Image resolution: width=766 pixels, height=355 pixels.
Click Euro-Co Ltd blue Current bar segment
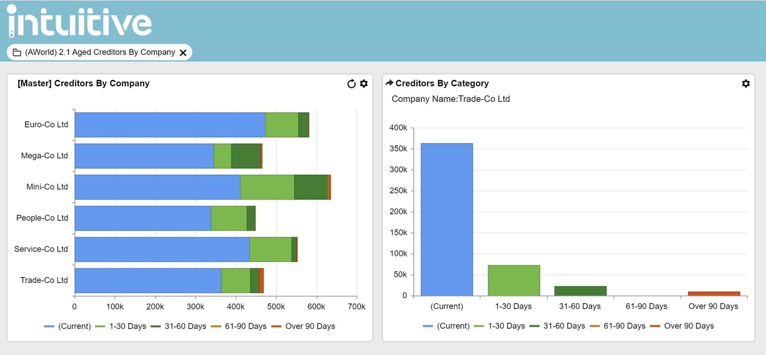click(x=170, y=125)
